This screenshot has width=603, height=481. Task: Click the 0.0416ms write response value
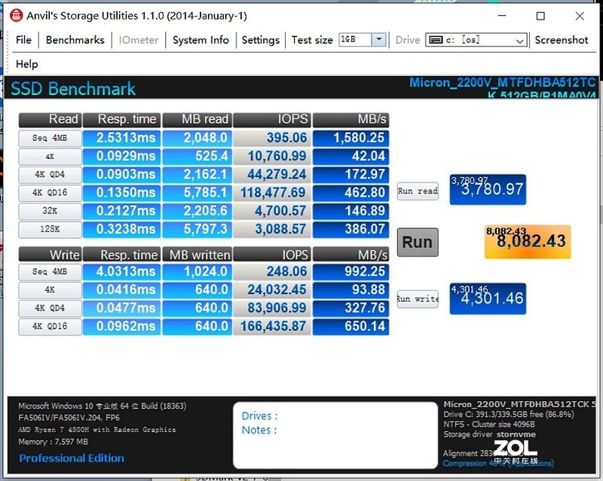[121, 290]
